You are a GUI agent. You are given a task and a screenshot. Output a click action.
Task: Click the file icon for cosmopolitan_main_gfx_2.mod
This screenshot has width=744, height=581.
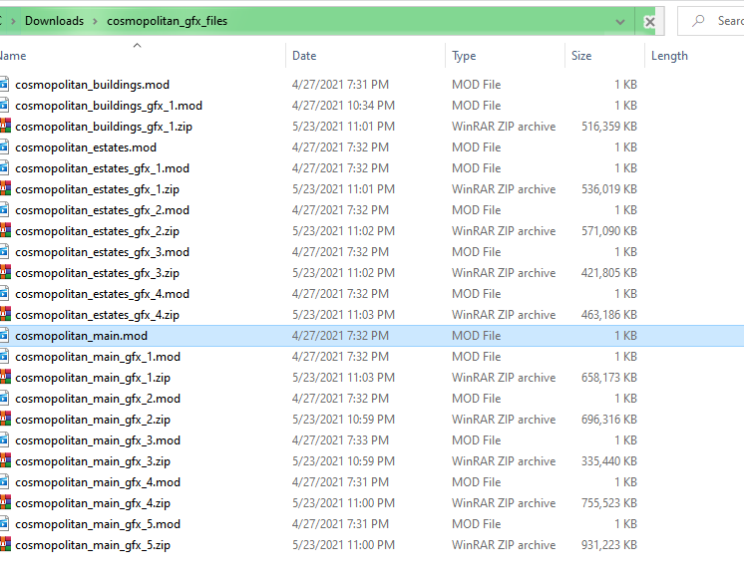4,399
